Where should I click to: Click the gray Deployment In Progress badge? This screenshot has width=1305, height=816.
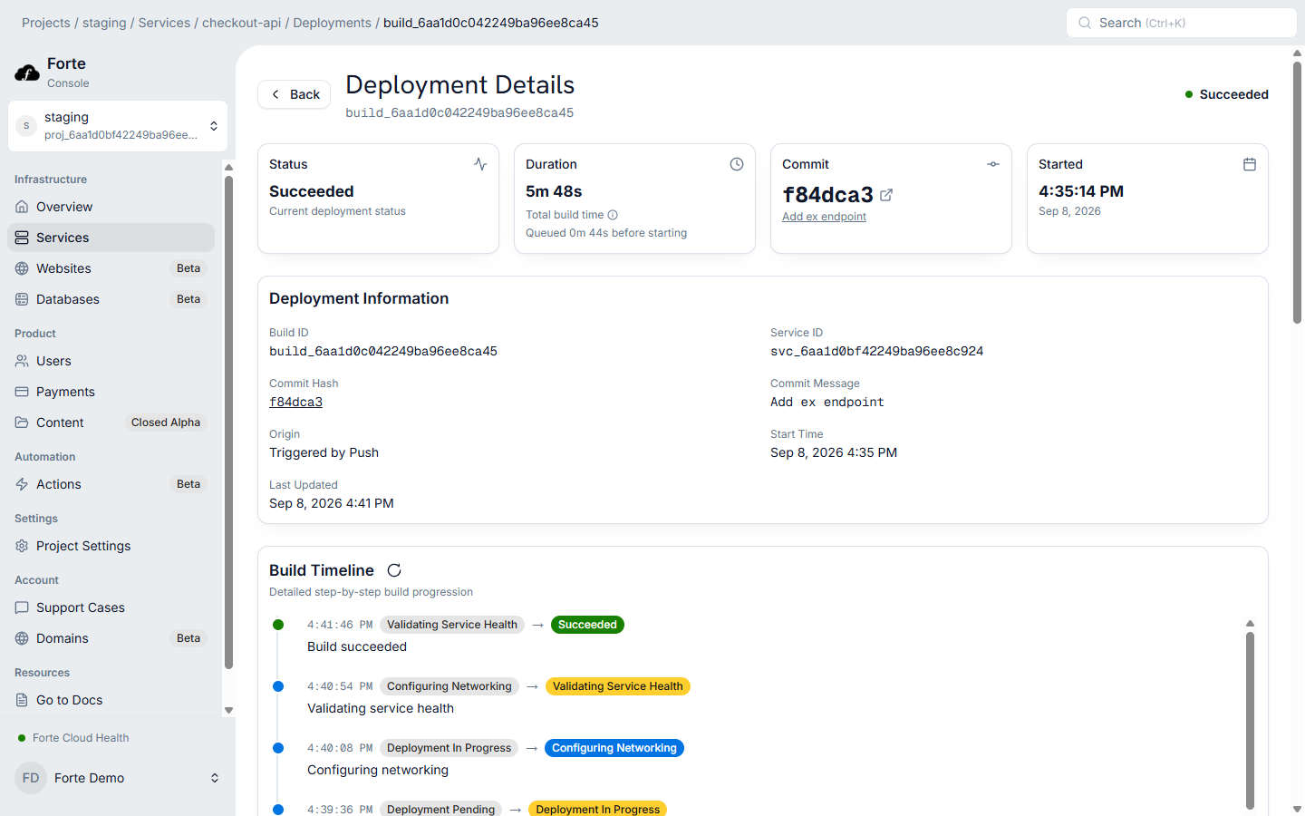449,748
